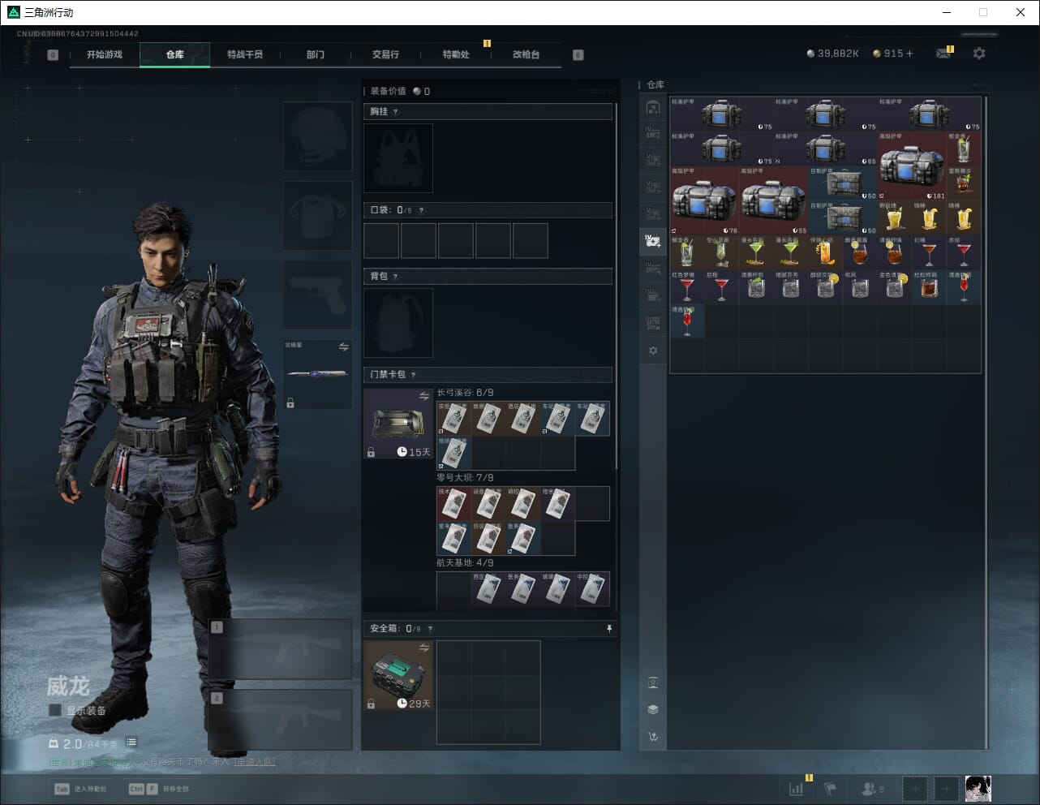
Task: Click swap arrows on the safe box container
Action: (423, 648)
